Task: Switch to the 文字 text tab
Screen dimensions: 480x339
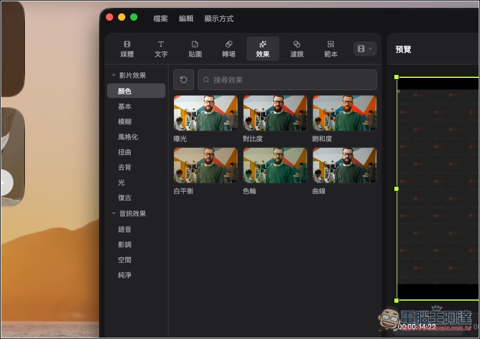Action: [x=161, y=49]
